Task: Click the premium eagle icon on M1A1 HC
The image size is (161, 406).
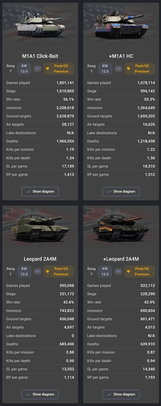Action: 129,69
